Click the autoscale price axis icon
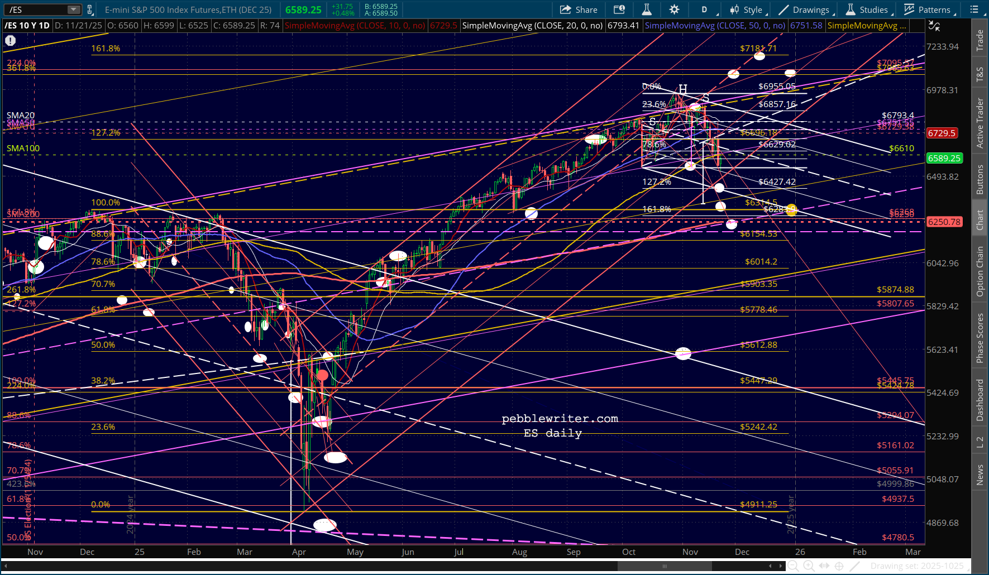Screen dimensions: 989x575 [x=934, y=26]
